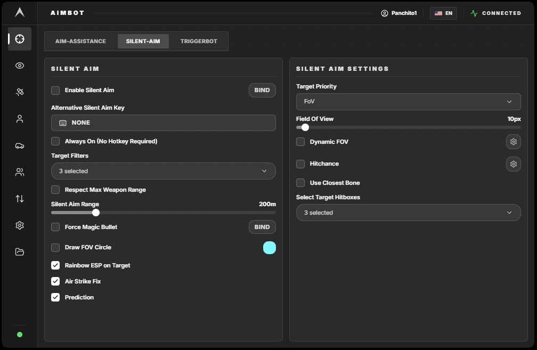Uncheck the Air Strike Fix option

(55, 281)
